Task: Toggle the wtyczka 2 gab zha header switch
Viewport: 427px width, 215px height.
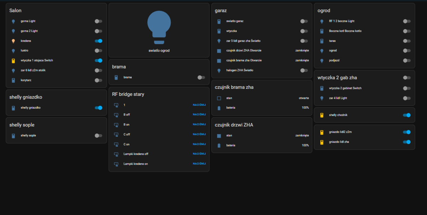Action: 407,77
